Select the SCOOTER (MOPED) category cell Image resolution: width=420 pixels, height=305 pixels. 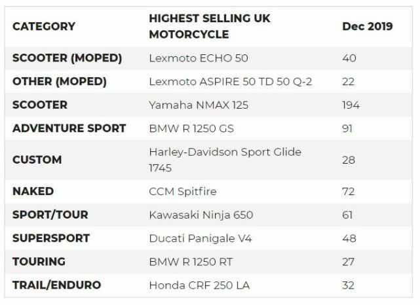click(x=67, y=58)
